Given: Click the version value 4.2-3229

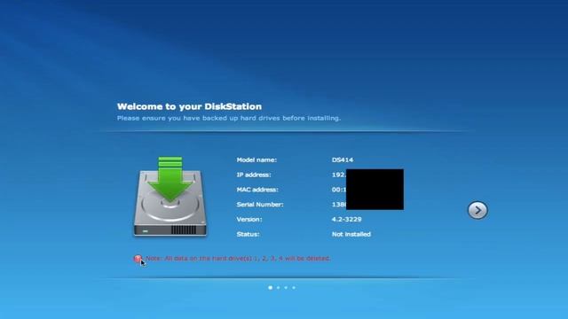Looking at the screenshot, I should tap(346, 219).
